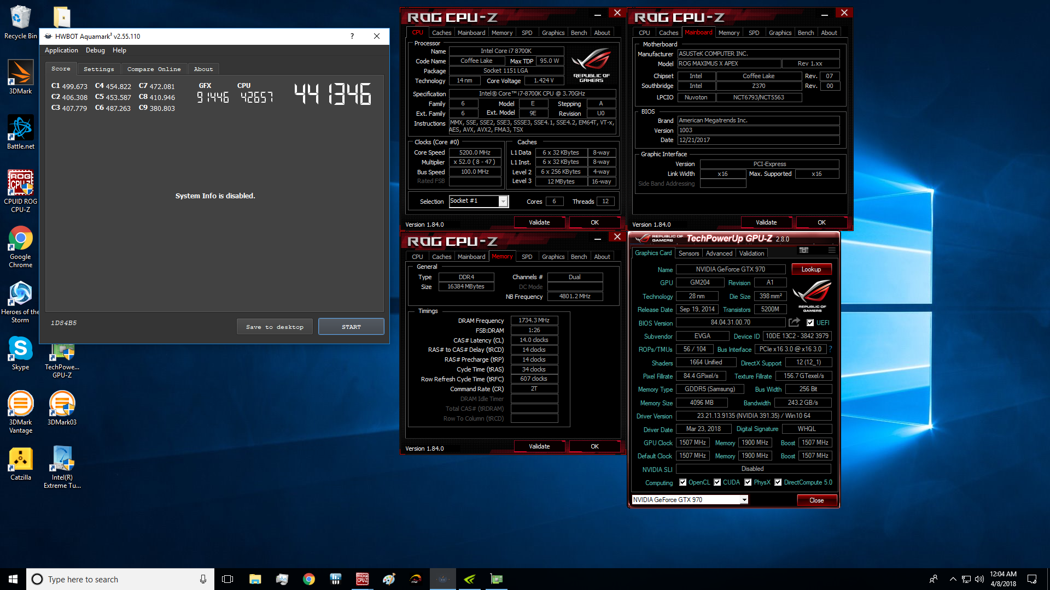
Task: Open the Action Center notifications icon
Action: 1032,579
